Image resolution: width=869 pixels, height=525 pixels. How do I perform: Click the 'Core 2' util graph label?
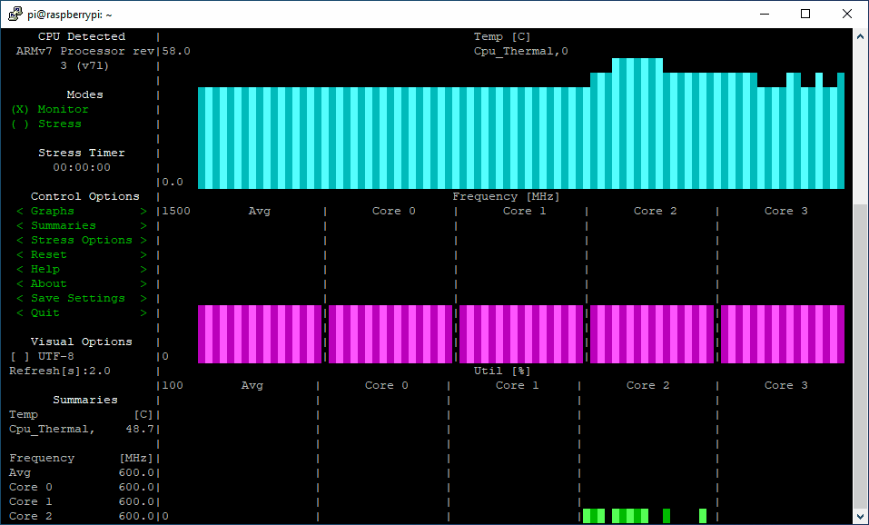(647, 385)
